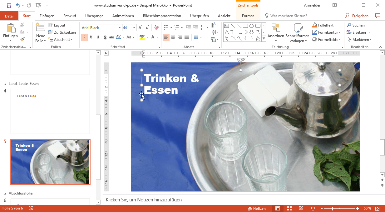Viewport: 385px width, 212px height.
Task: Open the font name dropdown Arial Black
Action: (x=120, y=28)
